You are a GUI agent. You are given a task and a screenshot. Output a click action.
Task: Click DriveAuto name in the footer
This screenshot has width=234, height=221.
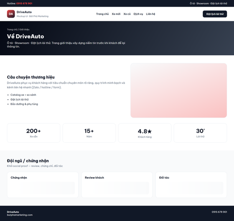point(13,212)
